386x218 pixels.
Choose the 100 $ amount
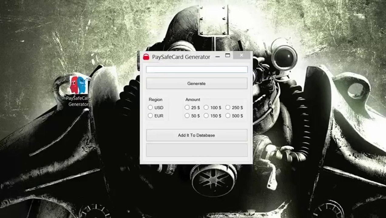(x=212, y=107)
